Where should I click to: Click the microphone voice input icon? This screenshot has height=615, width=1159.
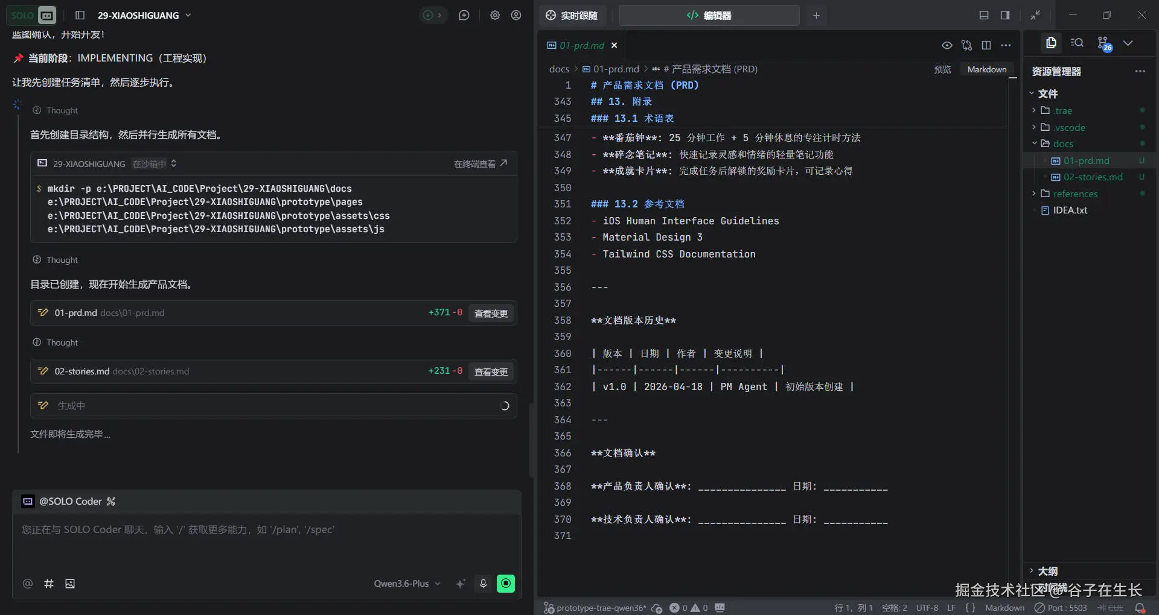(x=483, y=583)
